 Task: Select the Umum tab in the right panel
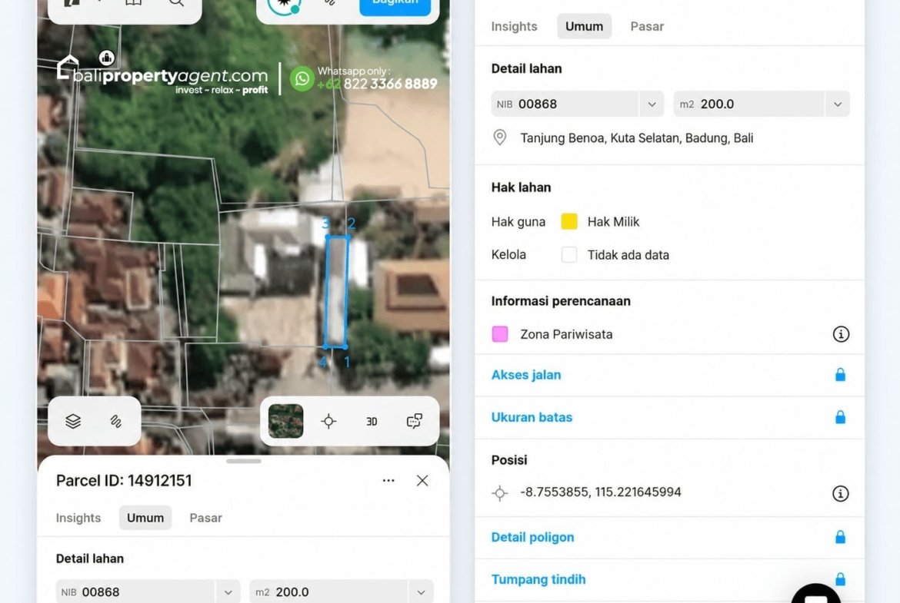(585, 26)
